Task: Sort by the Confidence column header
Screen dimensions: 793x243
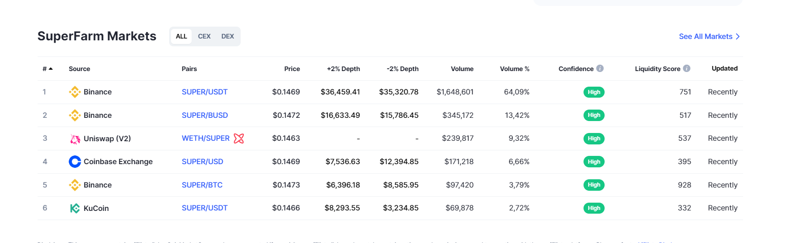Action: [576, 69]
